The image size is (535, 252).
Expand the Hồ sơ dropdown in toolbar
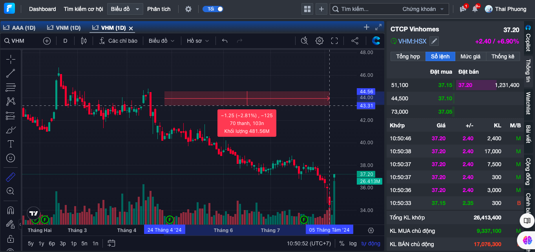[198, 41]
